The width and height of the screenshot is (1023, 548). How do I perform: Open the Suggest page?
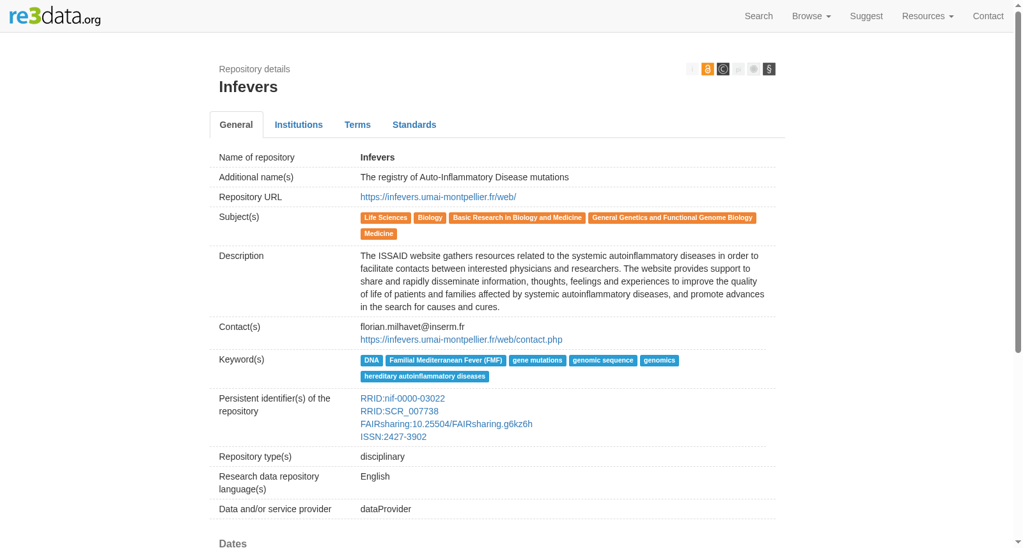click(x=866, y=16)
